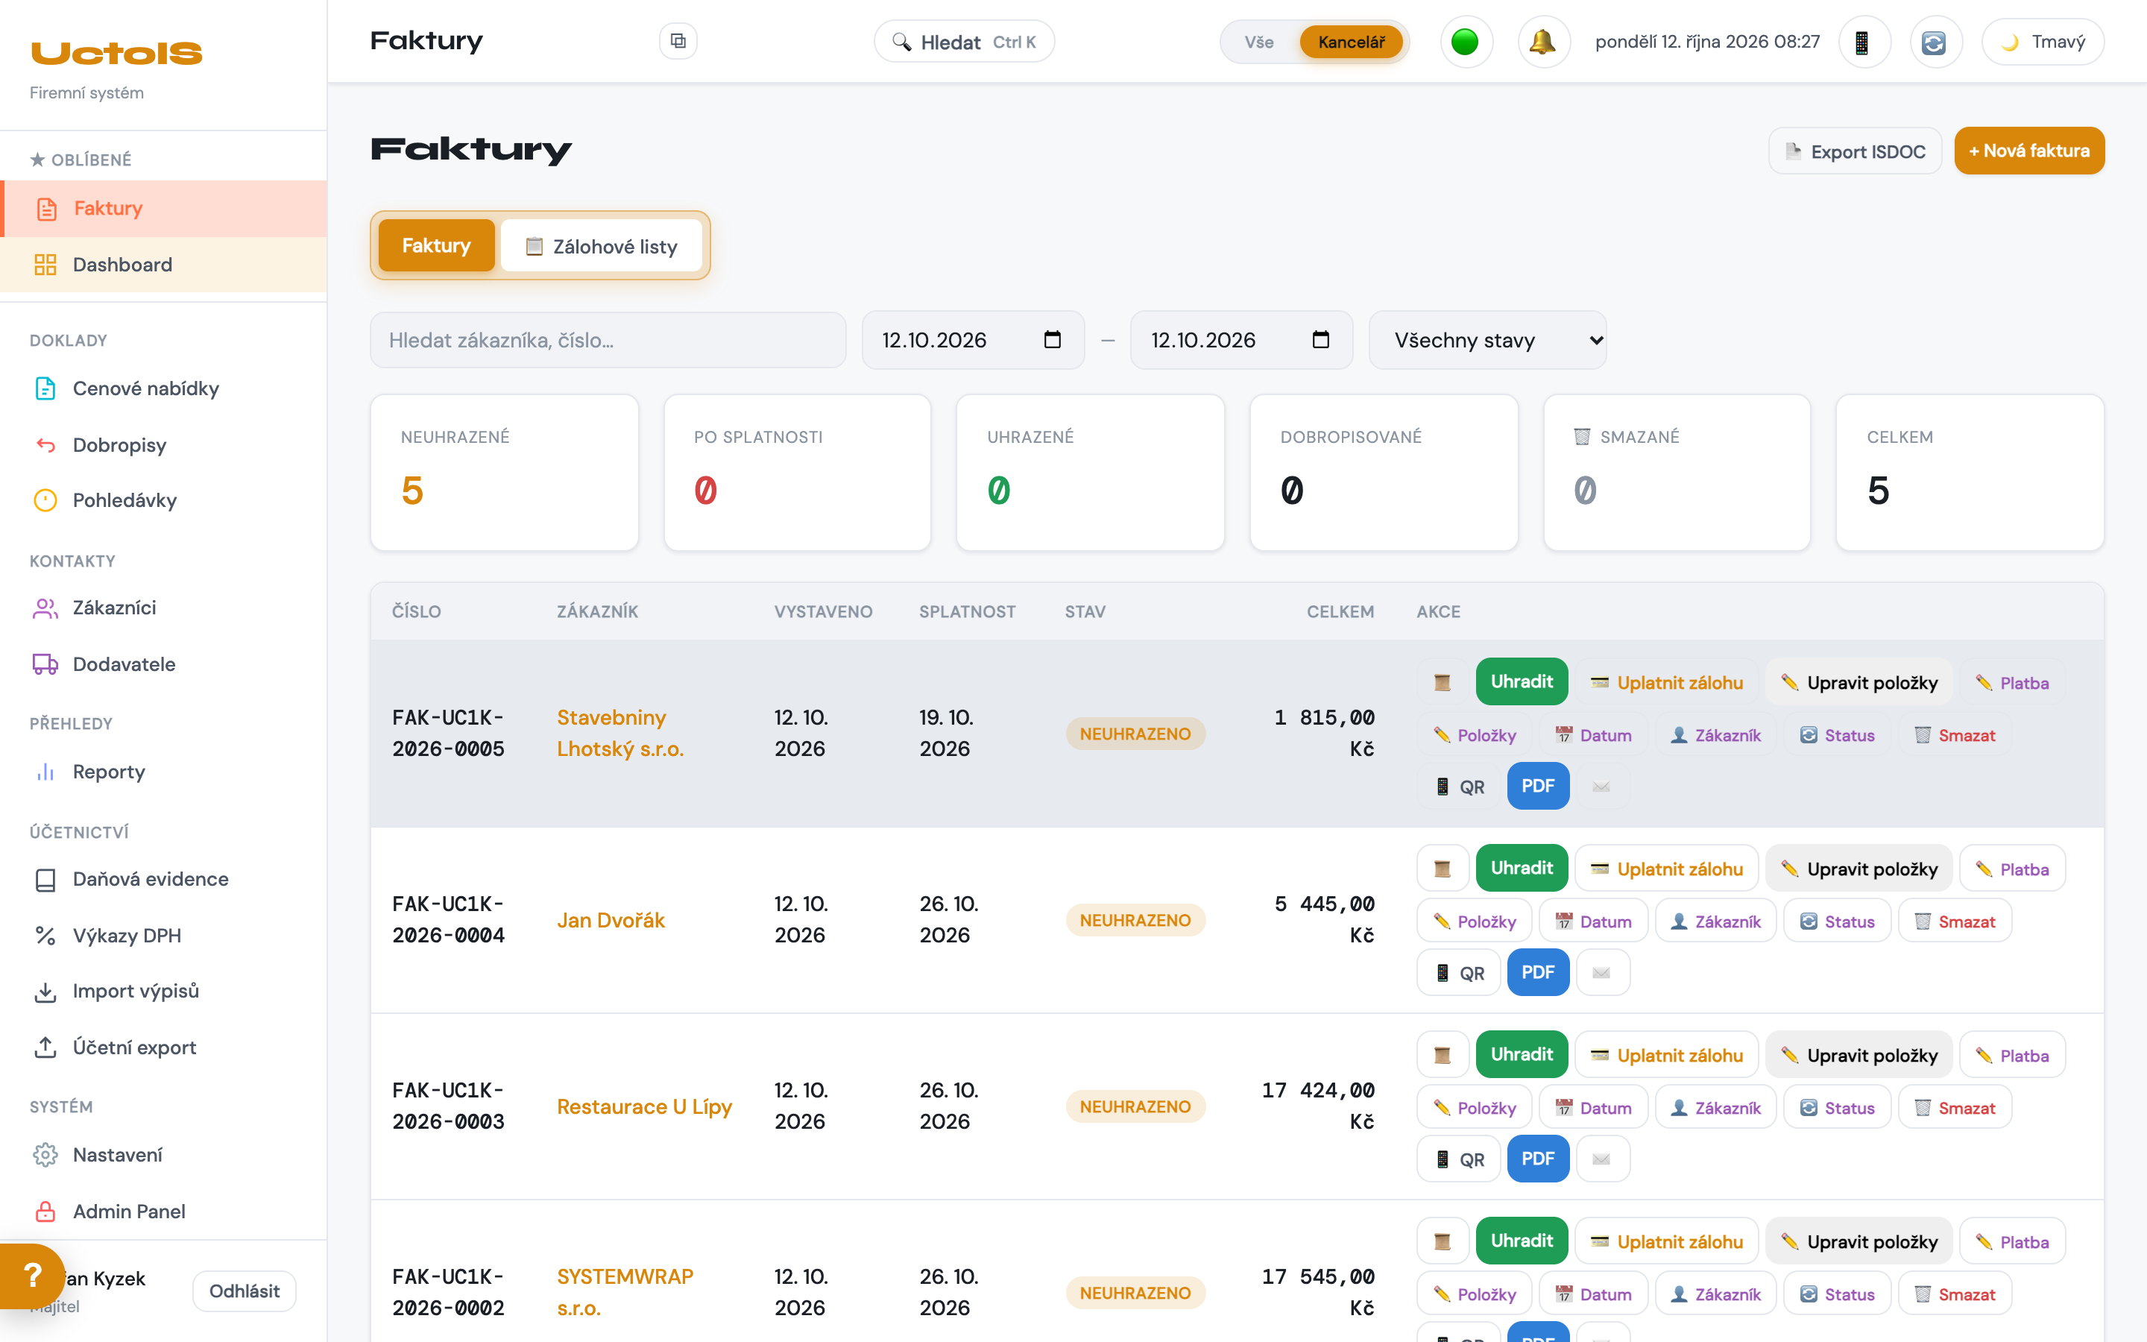Click Smazat for Jan Dvořák invoice

[x=1955, y=922]
